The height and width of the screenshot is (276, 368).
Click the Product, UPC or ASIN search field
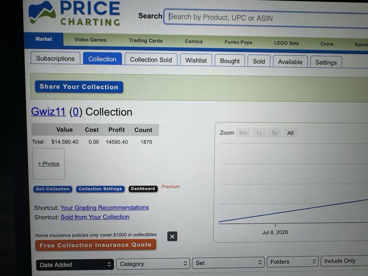click(266, 18)
